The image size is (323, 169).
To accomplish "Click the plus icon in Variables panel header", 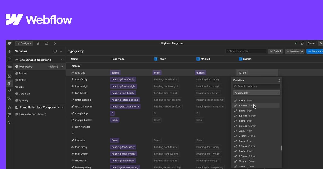I will pyautogui.click(x=61, y=51).
